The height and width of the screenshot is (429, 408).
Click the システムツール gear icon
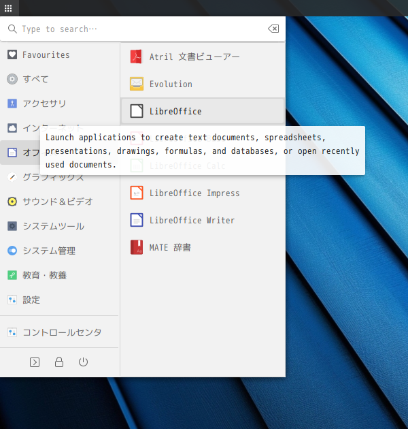12,226
